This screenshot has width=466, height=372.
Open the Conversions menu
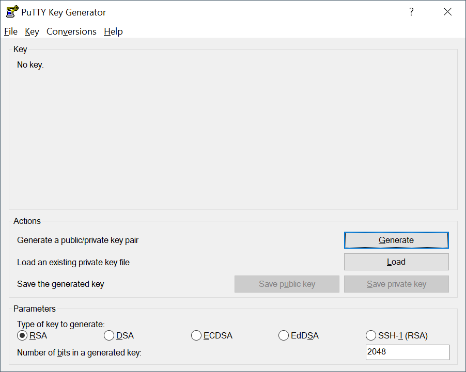click(71, 31)
